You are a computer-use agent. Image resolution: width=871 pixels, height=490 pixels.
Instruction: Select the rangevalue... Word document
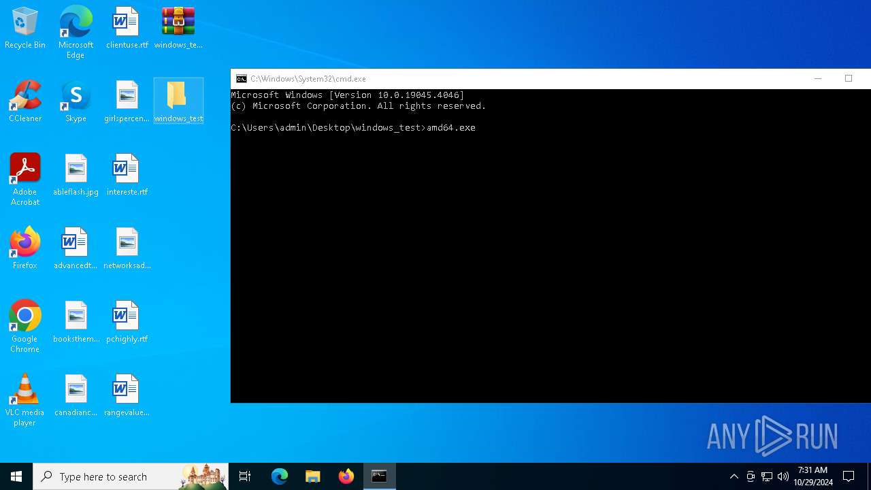coord(127,396)
